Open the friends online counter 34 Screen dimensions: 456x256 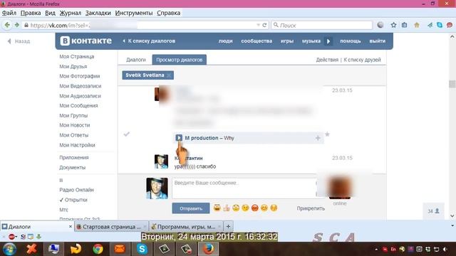(433, 211)
